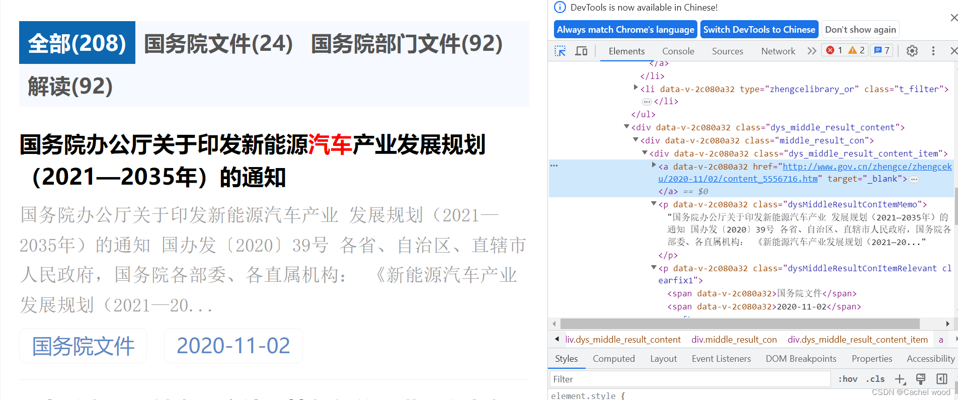Open the Layout pane tab
The width and height of the screenshot is (958, 400).
click(x=664, y=358)
